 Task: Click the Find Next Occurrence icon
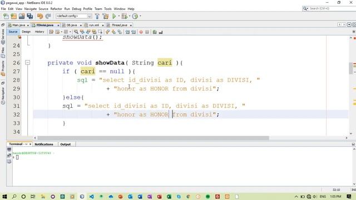[88, 32]
